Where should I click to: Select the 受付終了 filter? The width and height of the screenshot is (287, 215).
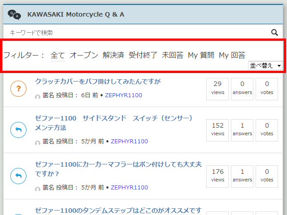pyautogui.click(x=143, y=55)
